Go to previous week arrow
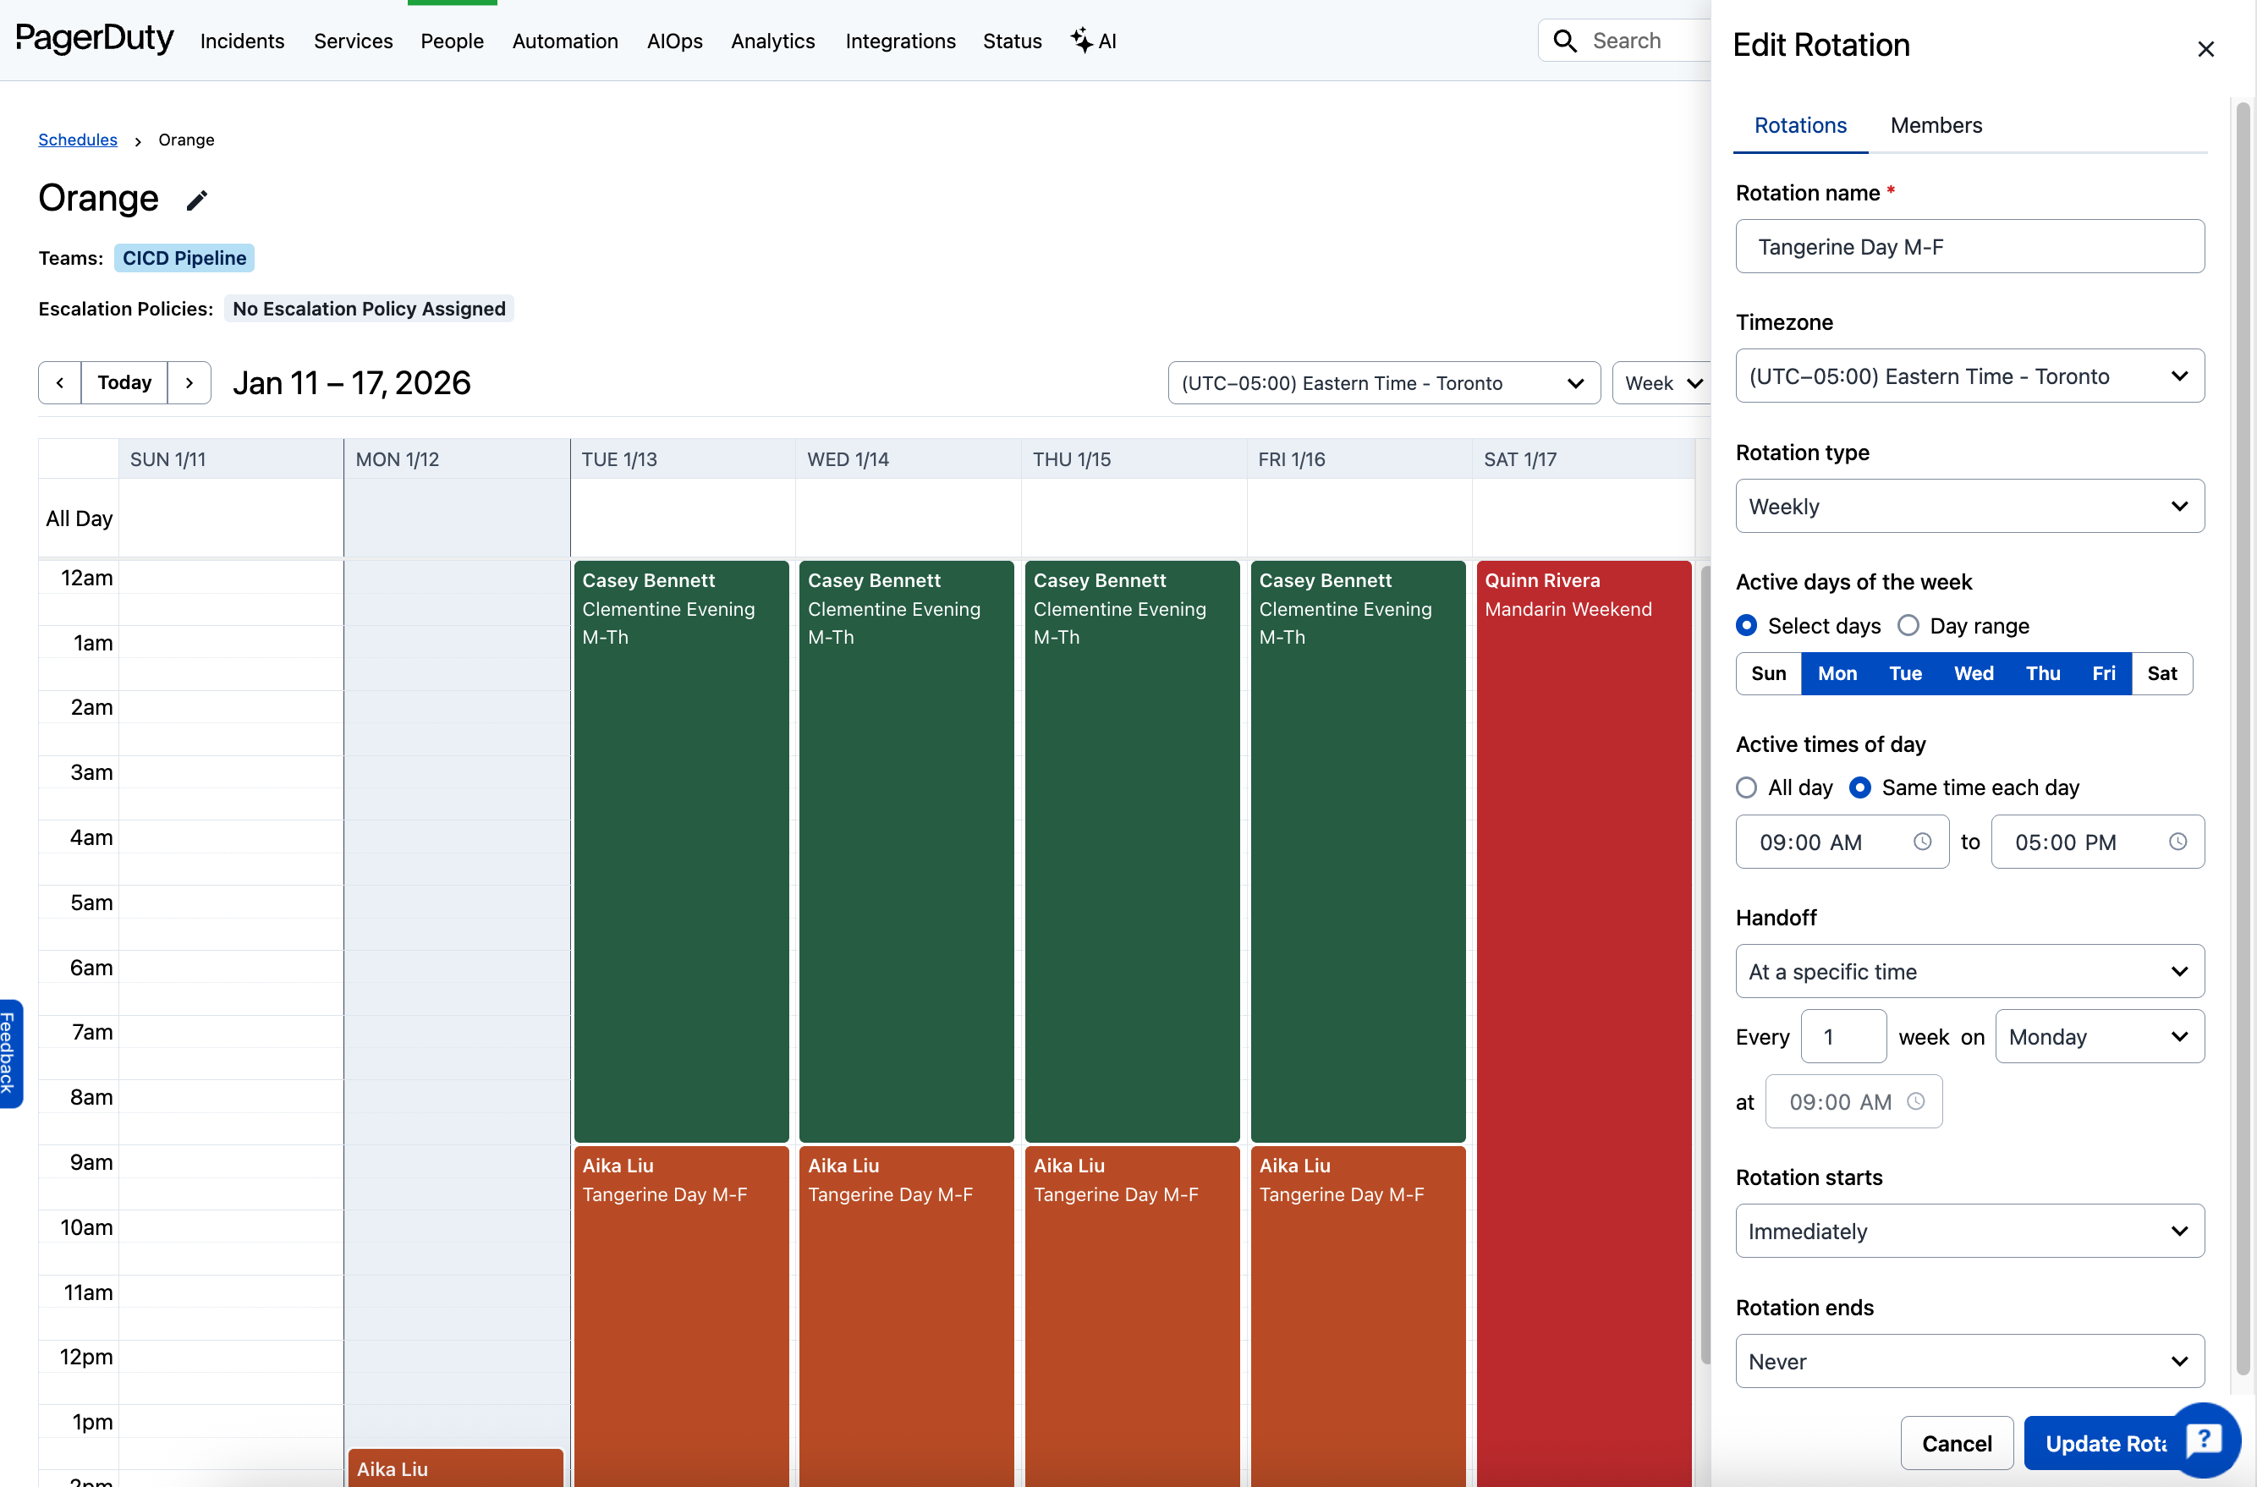2257x1487 pixels. pyautogui.click(x=60, y=383)
